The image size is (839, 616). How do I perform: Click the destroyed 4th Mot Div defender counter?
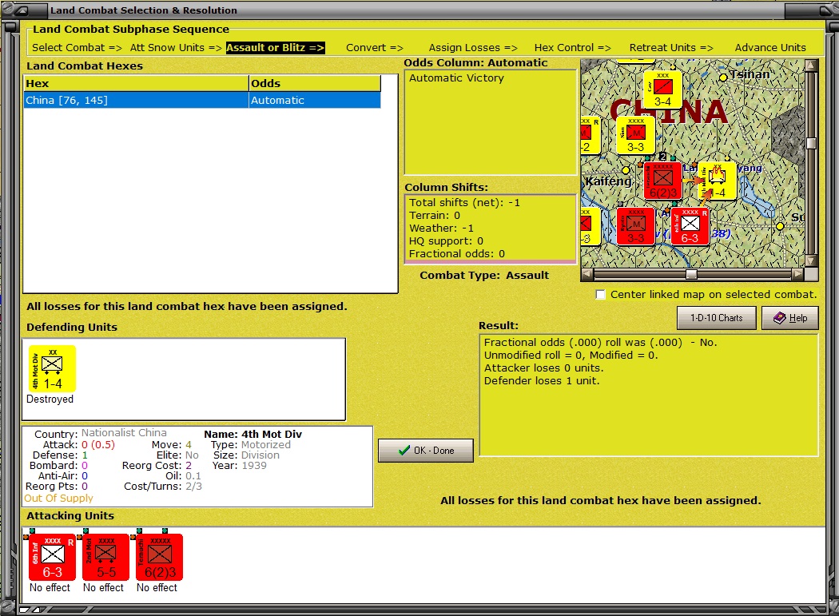tap(52, 369)
